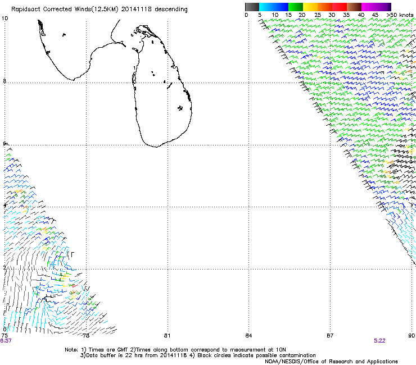Click the gray 0-5 knots color segment
This screenshot has width=416, height=365.
pyautogui.click(x=252, y=7)
